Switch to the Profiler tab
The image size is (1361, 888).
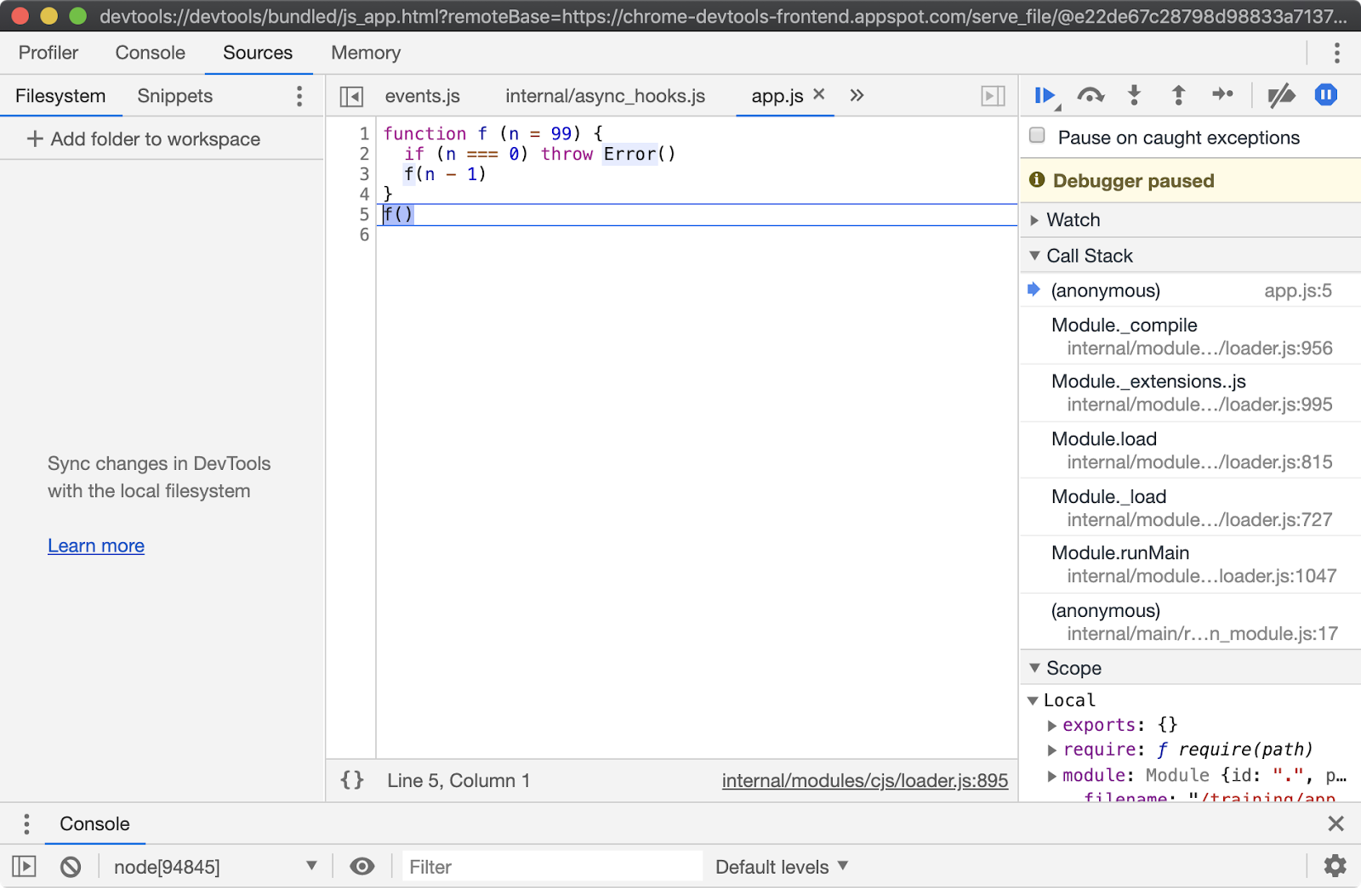tap(48, 53)
